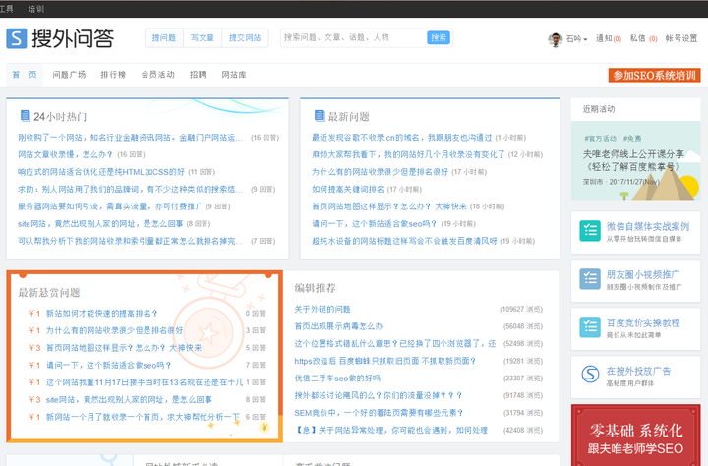708x466 pixels.
Task: Select the 网站库 navigation tab
Action: point(234,75)
